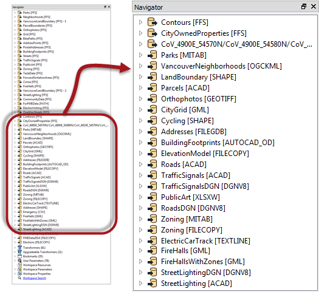Click Zoning [MITAB] writer icon in enlarged Navigator
The width and height of the screenshot is (319, 292).
pyautogui.click(x=152, y=219)
